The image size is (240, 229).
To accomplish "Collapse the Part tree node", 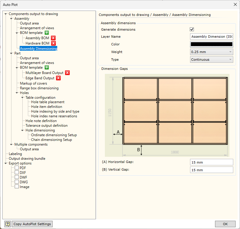I will 11,53.
